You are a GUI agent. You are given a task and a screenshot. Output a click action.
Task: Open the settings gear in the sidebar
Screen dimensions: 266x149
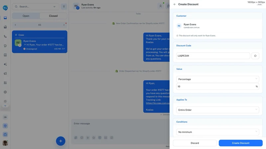click(5, 92)
